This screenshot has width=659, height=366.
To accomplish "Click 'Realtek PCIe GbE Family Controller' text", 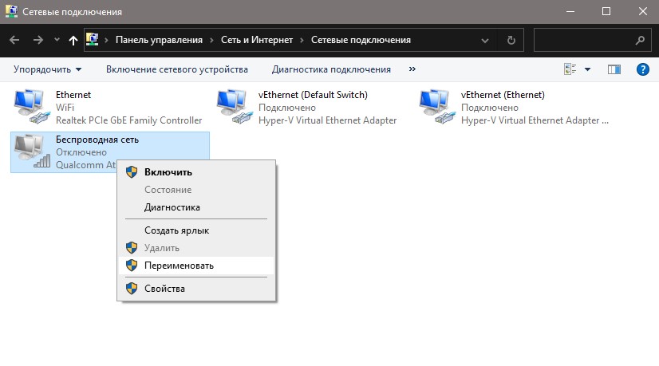I will coord(128,120).
